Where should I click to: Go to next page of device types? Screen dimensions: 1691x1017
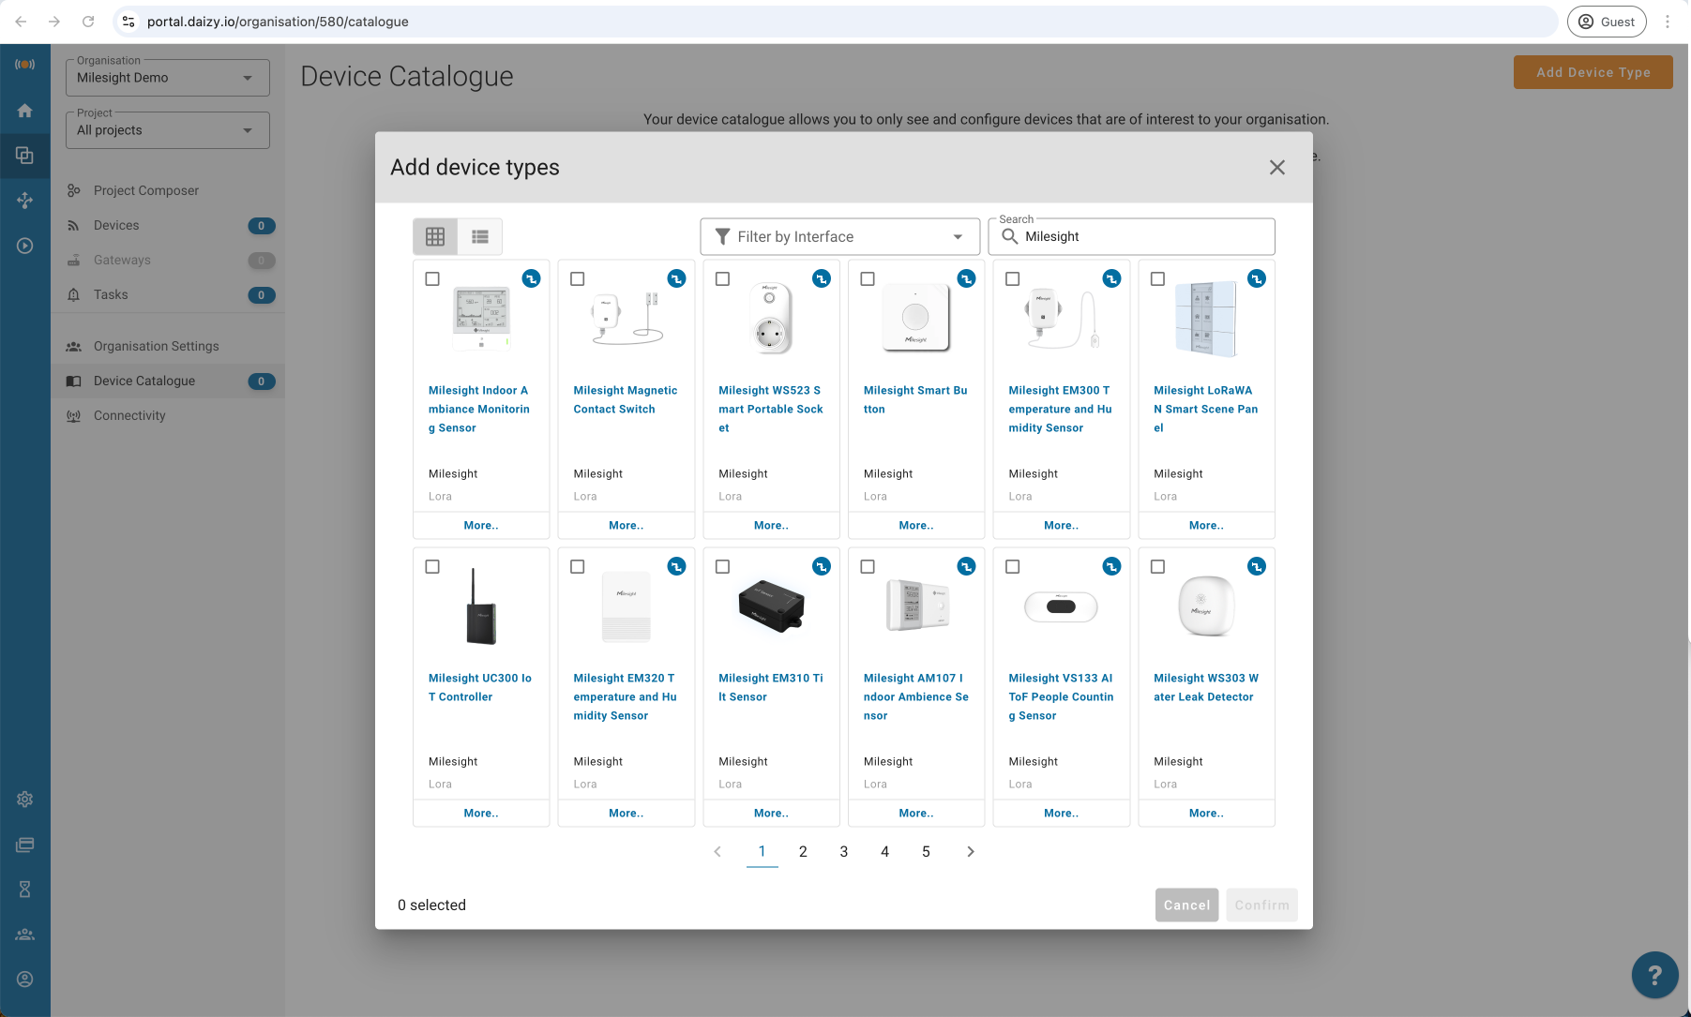tap(971, 851)
